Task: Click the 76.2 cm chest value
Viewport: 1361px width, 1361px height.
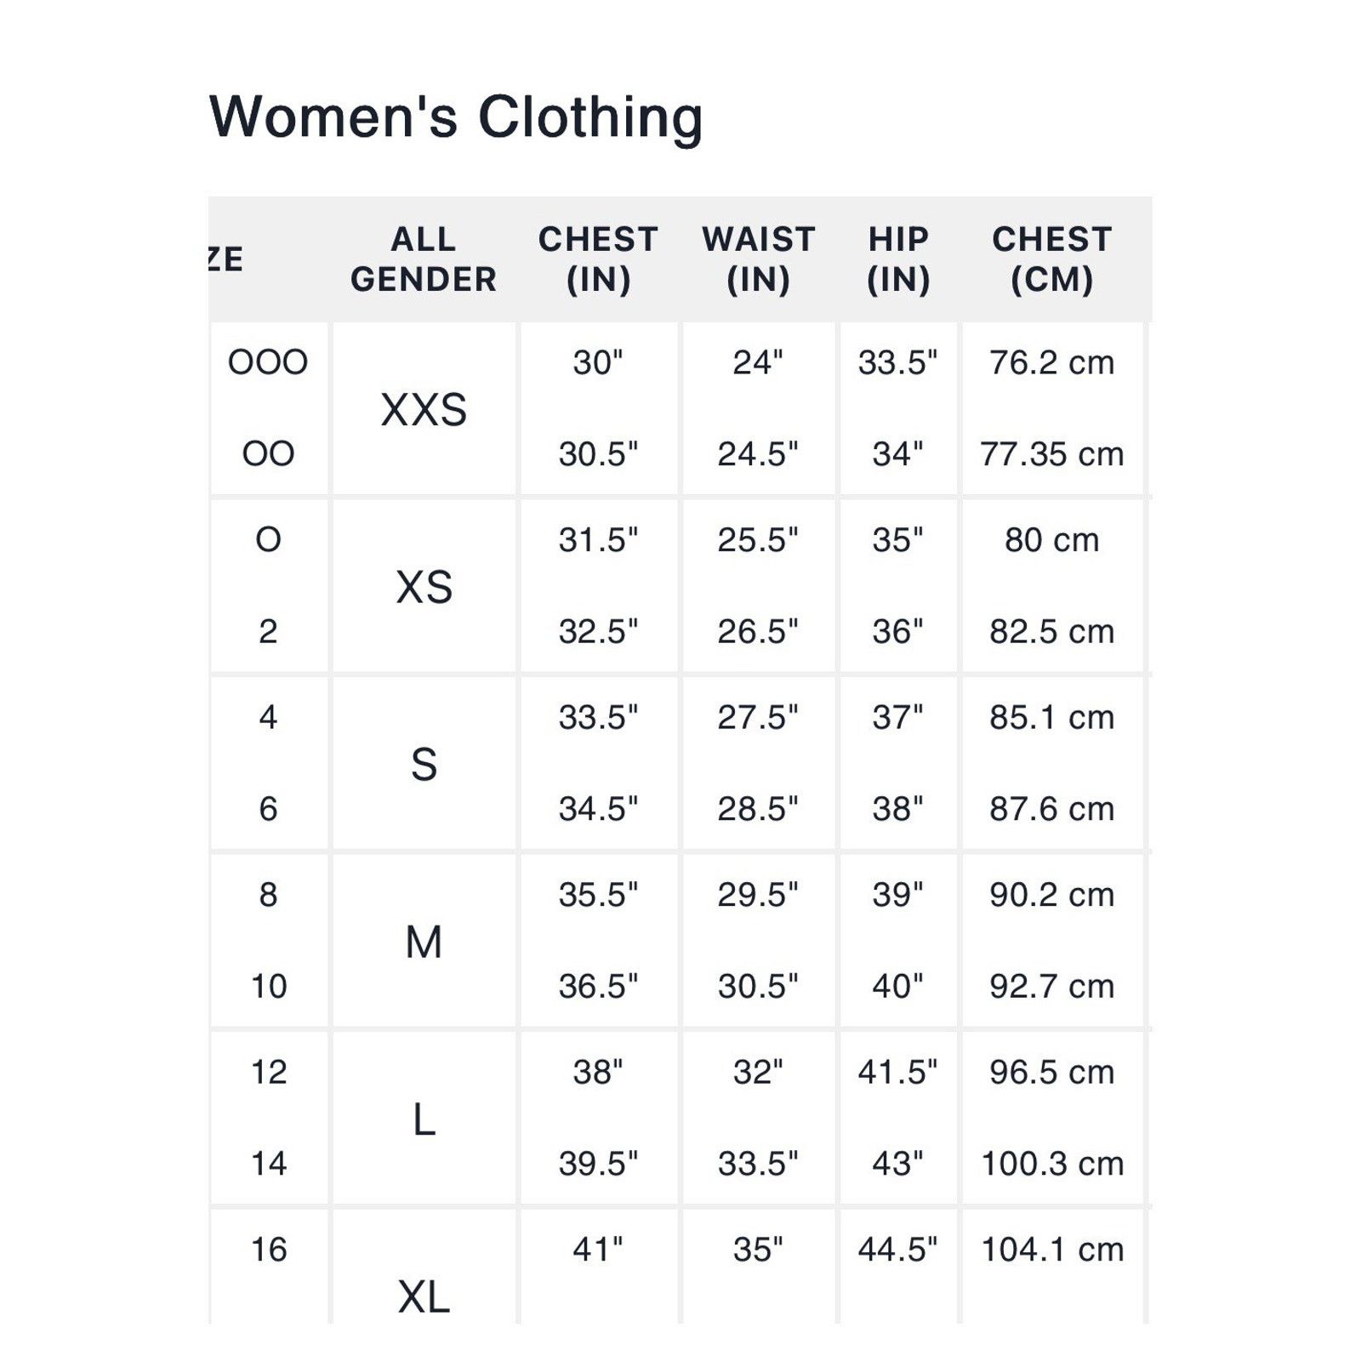Action: coord(1052,363)
